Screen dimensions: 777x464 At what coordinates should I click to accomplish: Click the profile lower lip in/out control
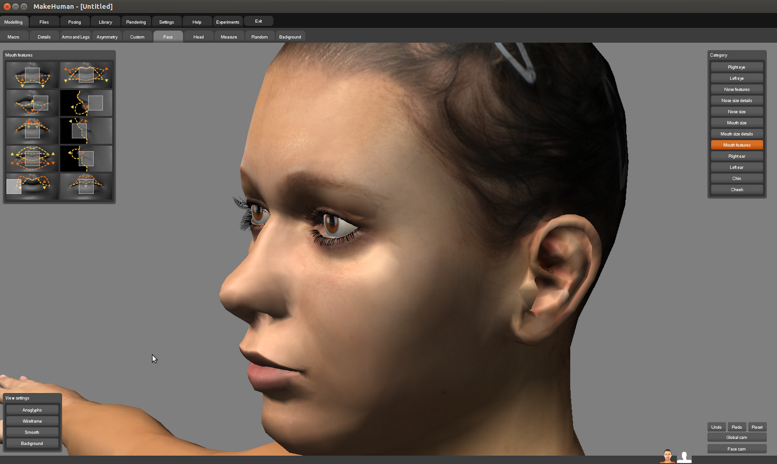pyautogui.click(x=86, y=103)
